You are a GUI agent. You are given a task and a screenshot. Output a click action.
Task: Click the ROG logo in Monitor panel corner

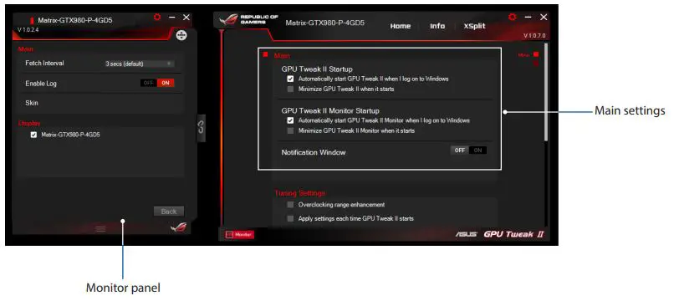tap(178, 227)
